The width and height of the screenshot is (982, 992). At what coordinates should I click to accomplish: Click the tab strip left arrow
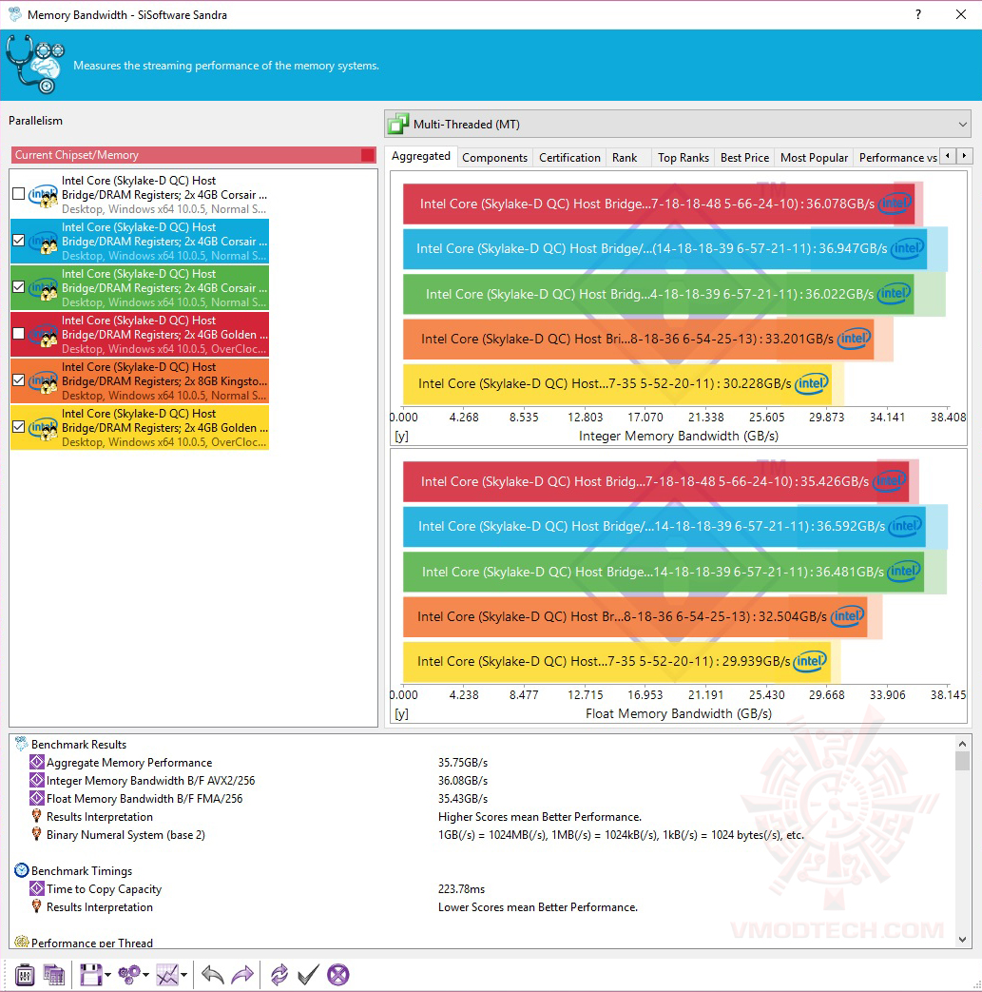click(x=947, y=156)
